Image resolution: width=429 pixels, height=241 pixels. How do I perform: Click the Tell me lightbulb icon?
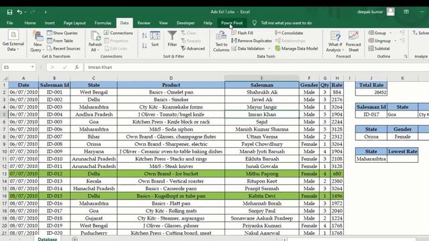click(254, 23)
